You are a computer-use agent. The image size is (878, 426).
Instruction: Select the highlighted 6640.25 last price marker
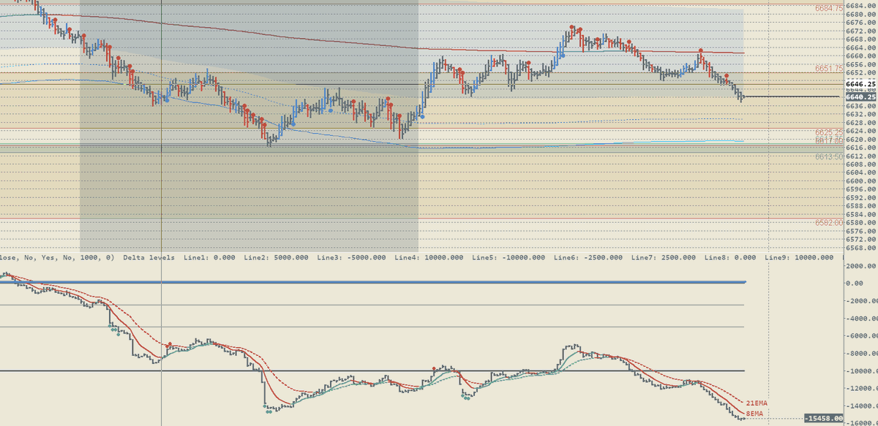tap(860, 96)
